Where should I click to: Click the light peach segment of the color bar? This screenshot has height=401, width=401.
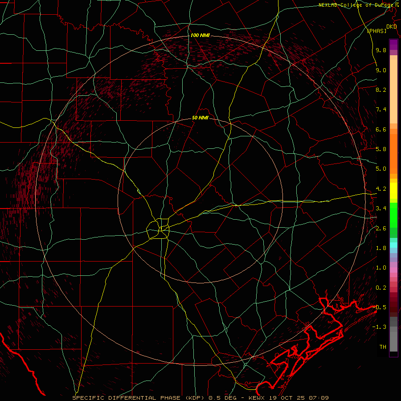point(393,91)
